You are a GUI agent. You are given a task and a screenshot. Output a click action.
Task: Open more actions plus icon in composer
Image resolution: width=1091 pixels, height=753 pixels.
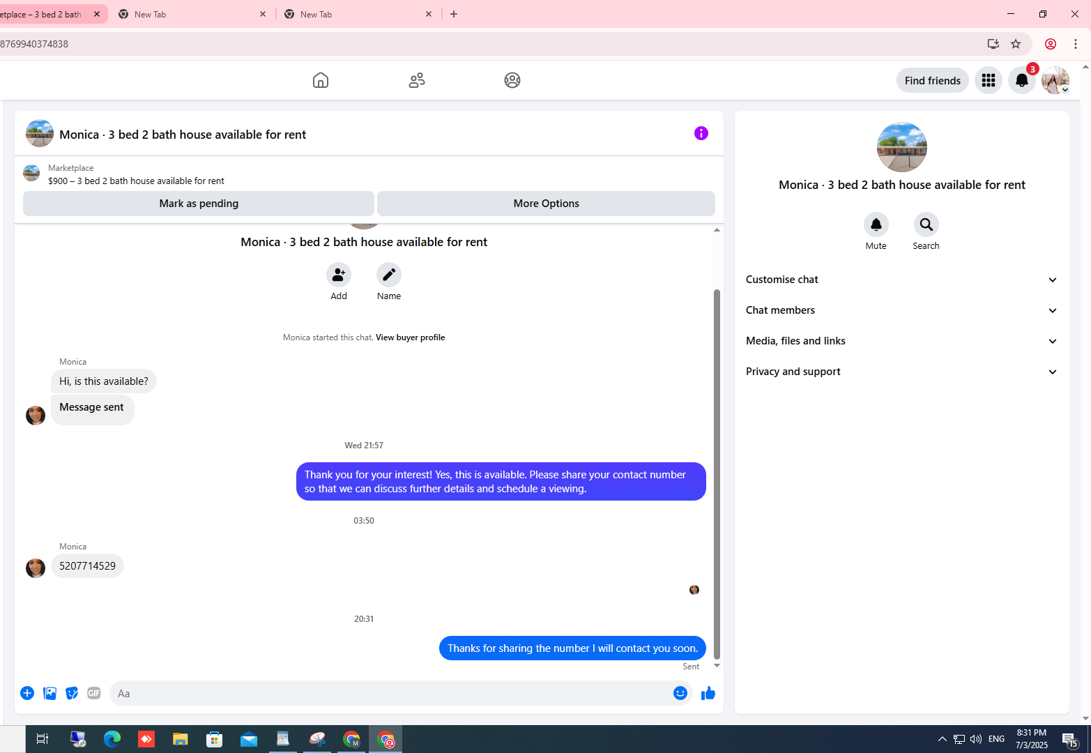[x=27, y=693]
